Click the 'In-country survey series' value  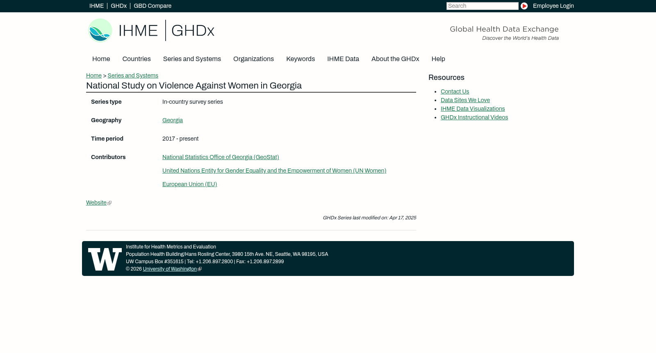pyautogui.click(x=193, y=102)
